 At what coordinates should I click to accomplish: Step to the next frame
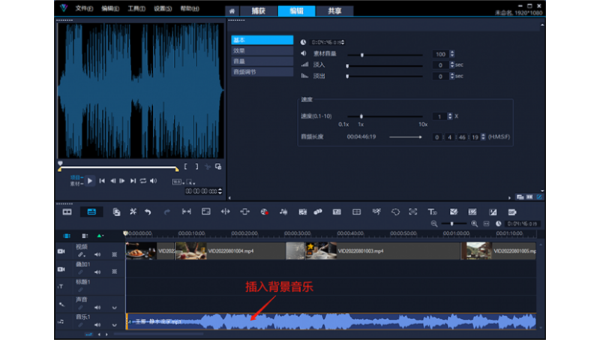(122, 181)
